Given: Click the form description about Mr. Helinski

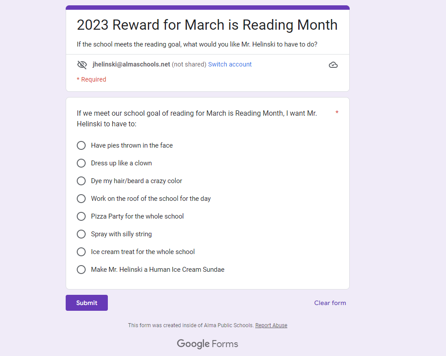Looking at the screenshot, I should 197,44.
